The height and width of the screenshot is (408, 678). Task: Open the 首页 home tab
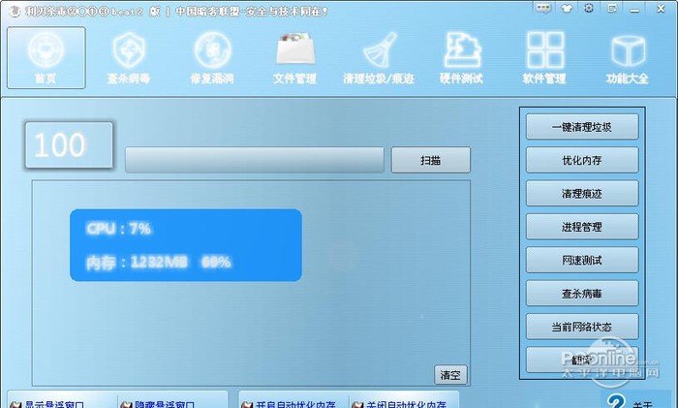click(x=46, y=57)
